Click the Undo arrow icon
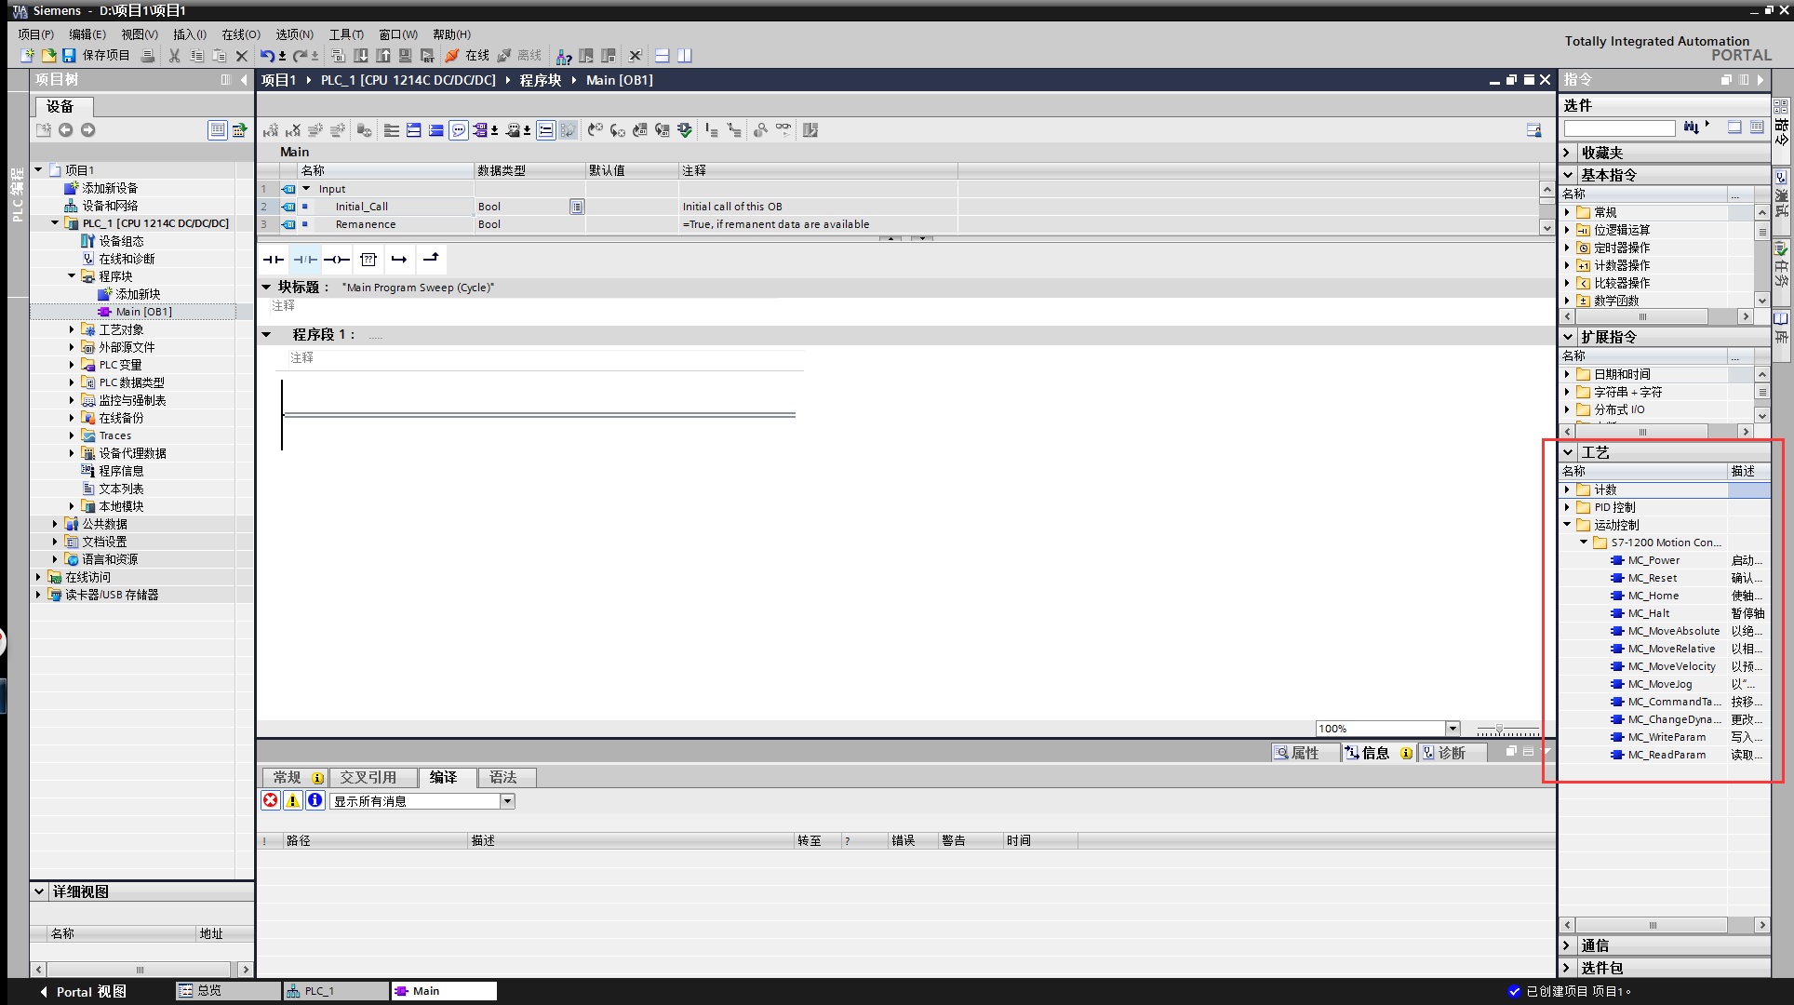The image size is (1794, 1005). [267, 56]
